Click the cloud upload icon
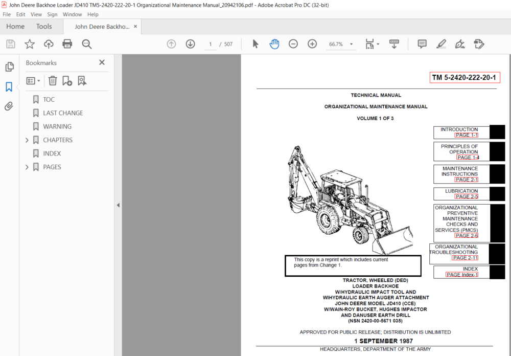Viewport: 511px width, 356px height. point(49,44)
